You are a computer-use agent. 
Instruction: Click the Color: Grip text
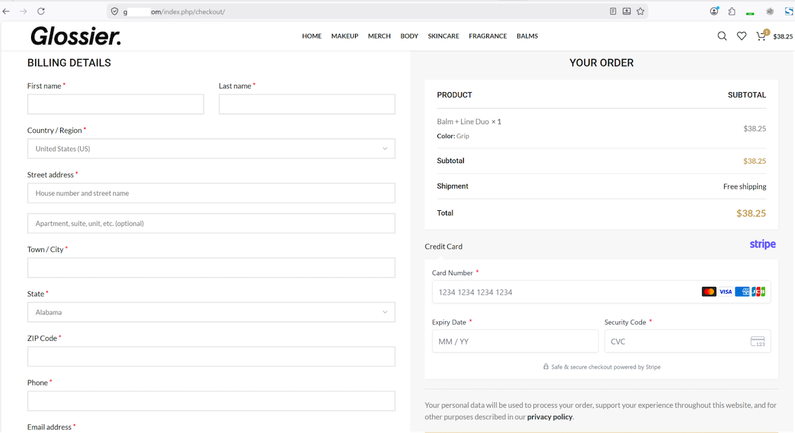[x=453, y=136]
